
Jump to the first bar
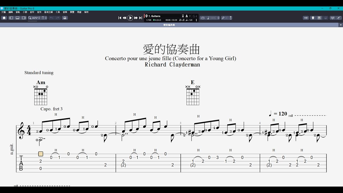120,18
